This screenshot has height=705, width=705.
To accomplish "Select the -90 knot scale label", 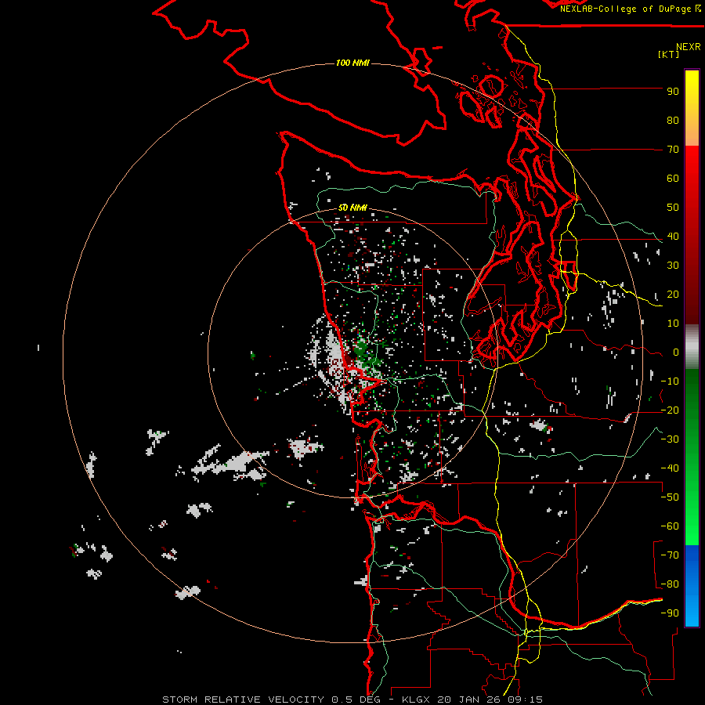I will [x=670, y=613].
